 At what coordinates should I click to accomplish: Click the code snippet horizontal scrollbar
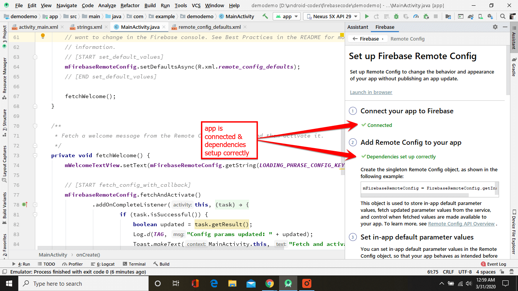pos(415,196)
